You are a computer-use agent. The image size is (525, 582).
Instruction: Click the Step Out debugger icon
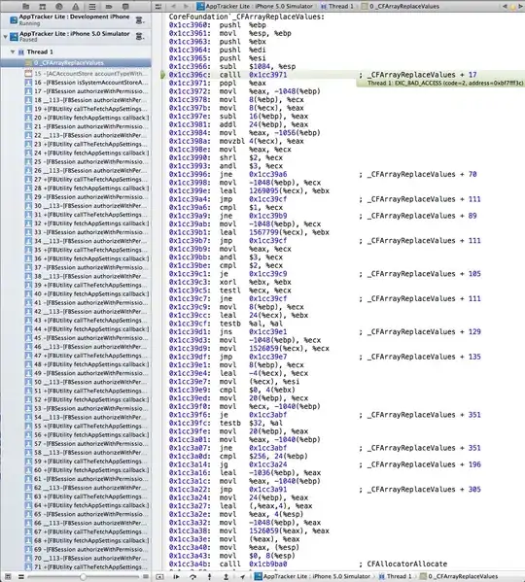pyautogui.click(x=226, y=576)
